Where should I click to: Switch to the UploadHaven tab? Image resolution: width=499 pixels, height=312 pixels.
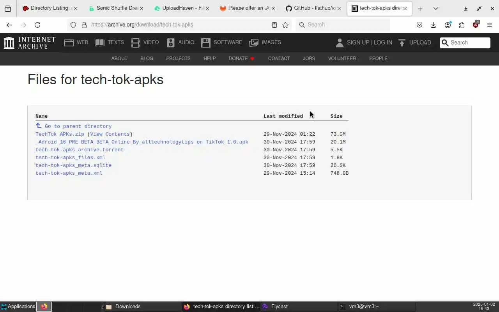click(181, 8)
